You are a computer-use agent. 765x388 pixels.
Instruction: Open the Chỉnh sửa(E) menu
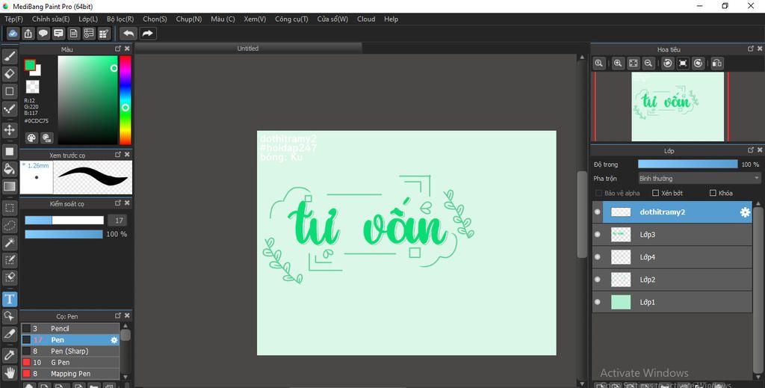click(x=51, y=19)
